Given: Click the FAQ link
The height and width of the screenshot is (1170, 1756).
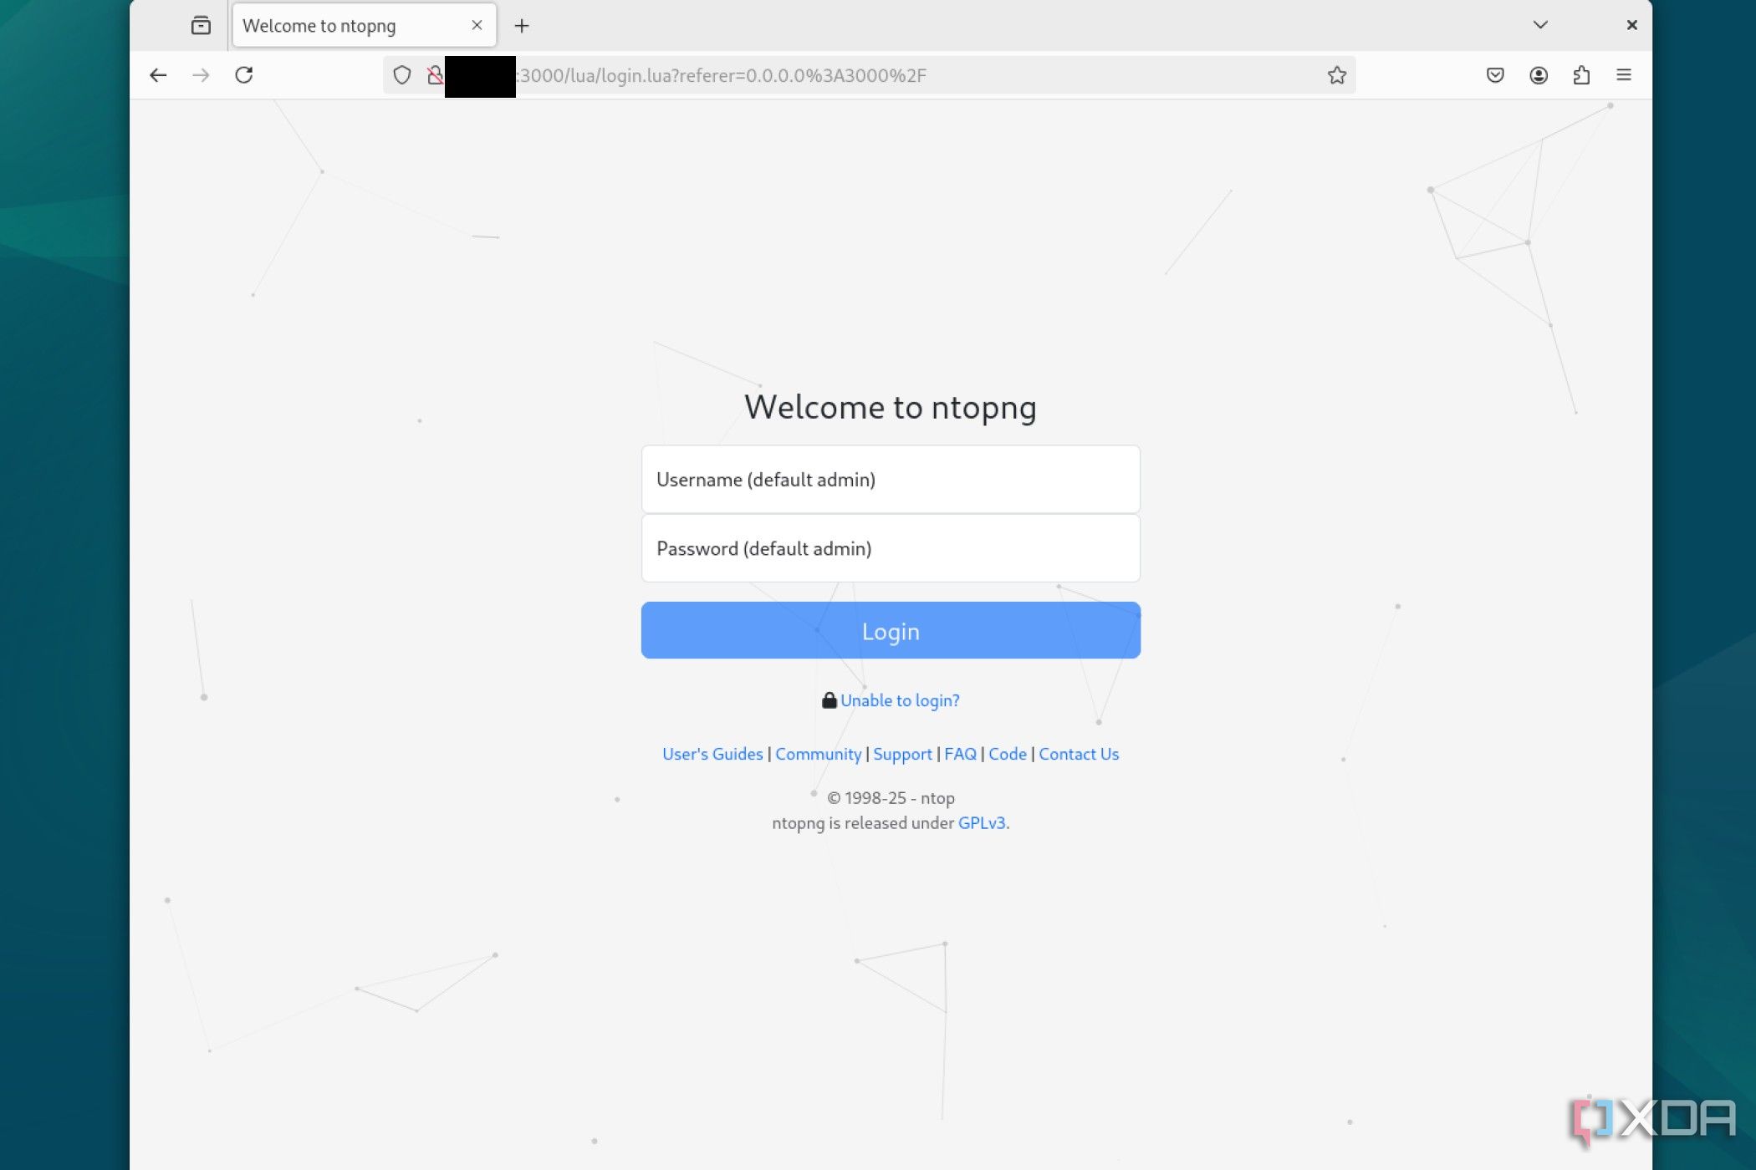Looking at the screenshot, I should pyautogui.click(x=960, y=754).
